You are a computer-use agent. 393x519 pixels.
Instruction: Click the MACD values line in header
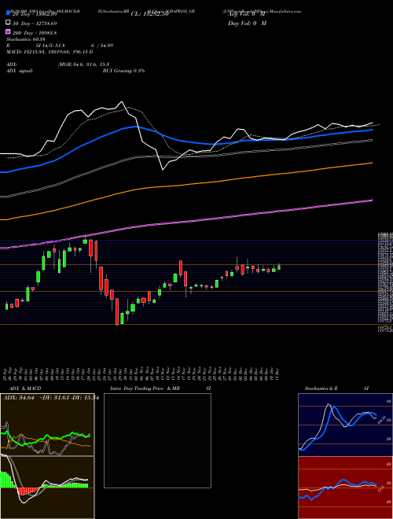pyautogui.click(x=50, y=52)
